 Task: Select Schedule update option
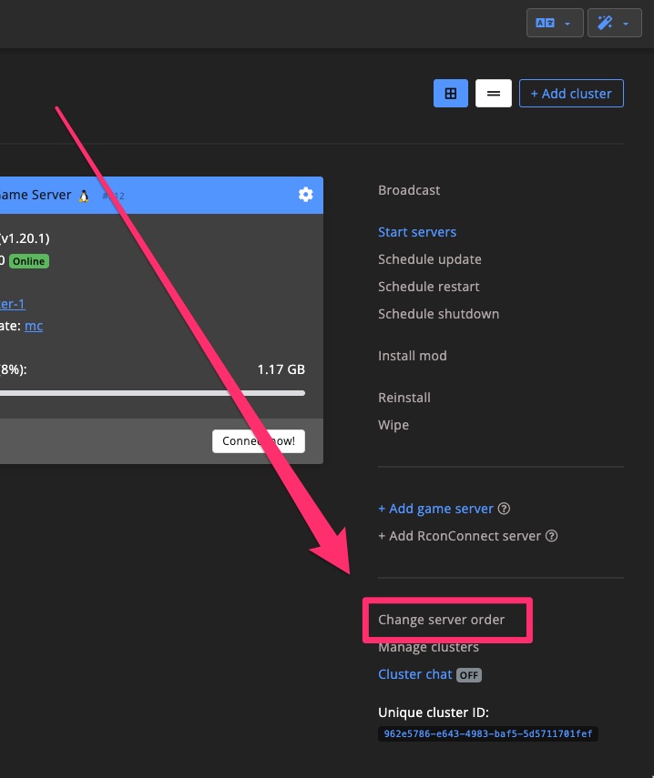[x=430, y=259]
